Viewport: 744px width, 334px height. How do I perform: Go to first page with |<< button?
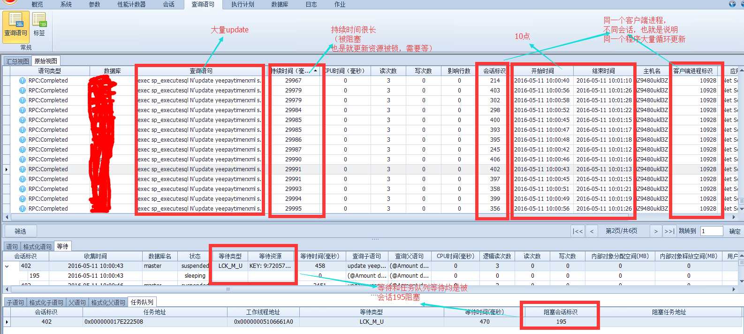point(578,231)
